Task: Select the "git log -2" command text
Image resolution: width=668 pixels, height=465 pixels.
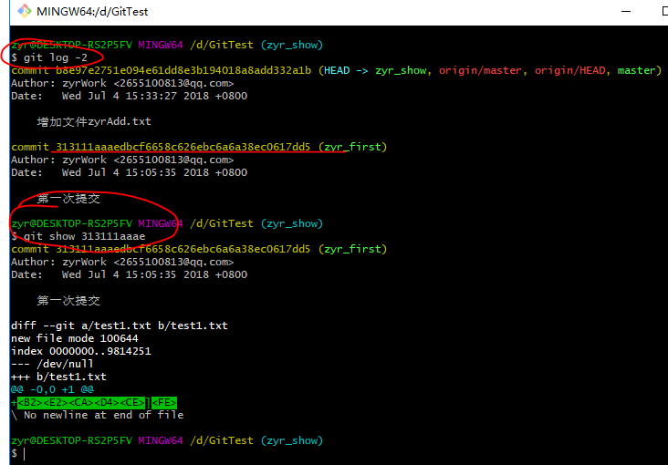Action: [56, 57]
